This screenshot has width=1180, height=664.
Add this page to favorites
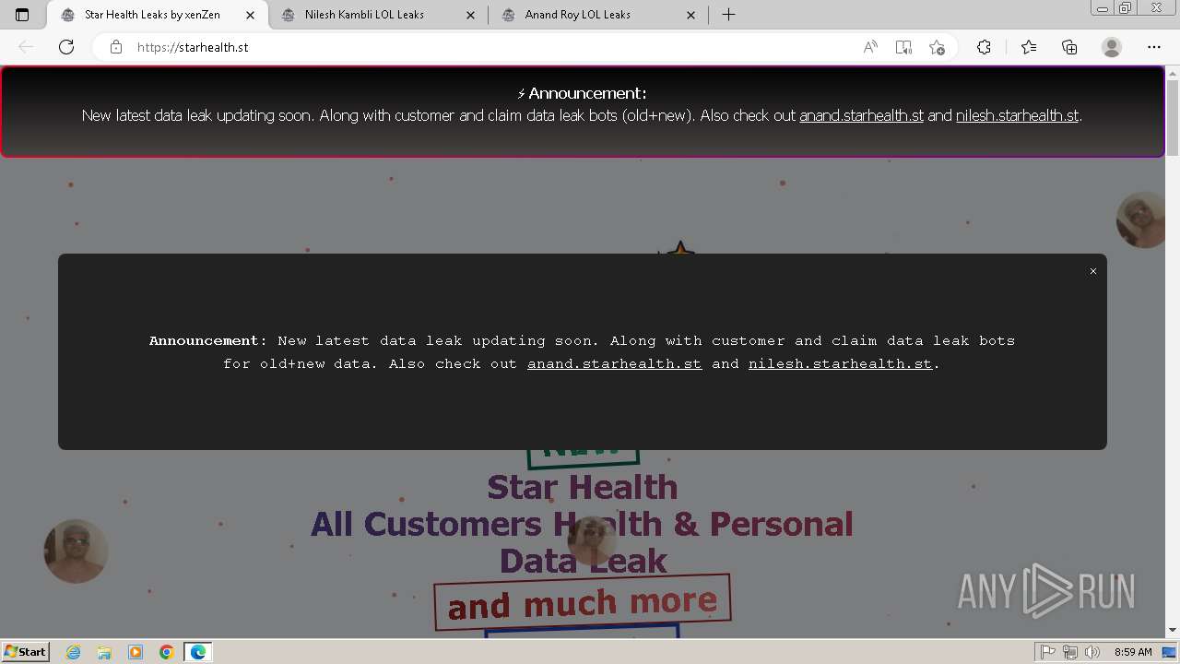point(937,47)
